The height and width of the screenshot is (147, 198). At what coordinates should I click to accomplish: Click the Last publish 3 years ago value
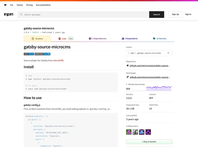coord(132,119)
